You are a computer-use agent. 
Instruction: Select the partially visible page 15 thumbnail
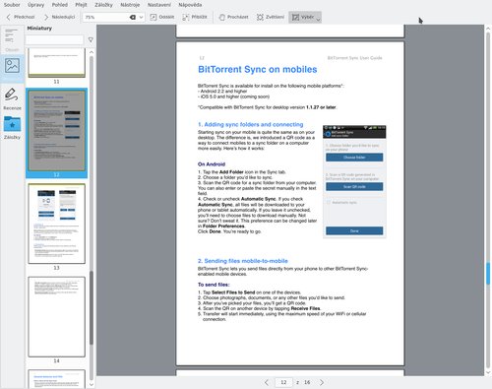[x=56, y=379]
